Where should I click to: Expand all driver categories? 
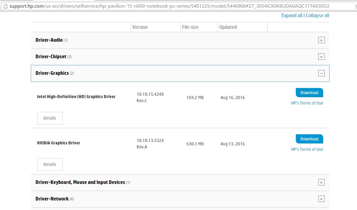tap(292, 16)
